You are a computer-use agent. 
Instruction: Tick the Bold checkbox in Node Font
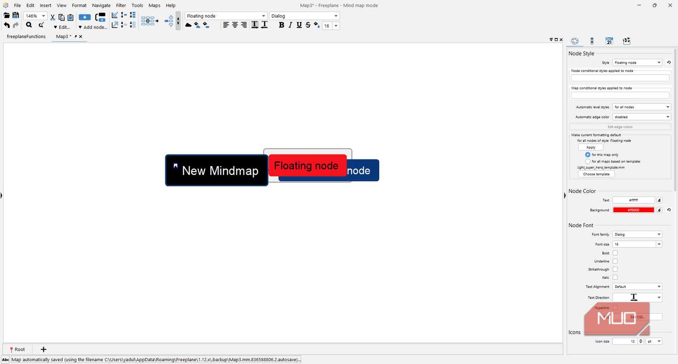pyautogui.click(x=615, y=253)
